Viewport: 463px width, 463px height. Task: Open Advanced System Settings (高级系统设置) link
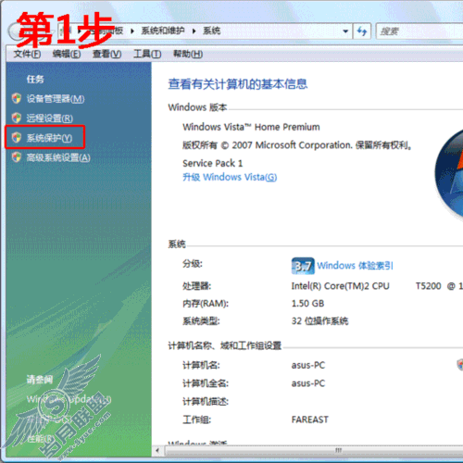(x=58, y=157)
